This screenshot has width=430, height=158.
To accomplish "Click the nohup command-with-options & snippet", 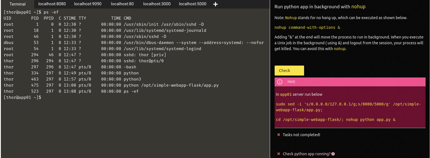I will [x=307, y=27].
